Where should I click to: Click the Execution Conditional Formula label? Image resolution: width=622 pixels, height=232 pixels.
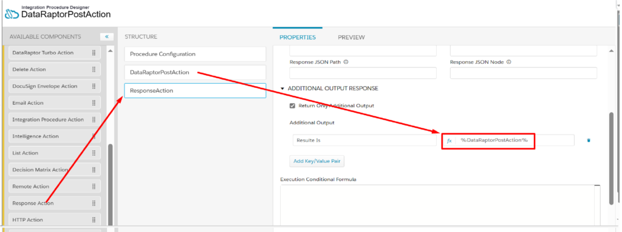pos(318,179)
